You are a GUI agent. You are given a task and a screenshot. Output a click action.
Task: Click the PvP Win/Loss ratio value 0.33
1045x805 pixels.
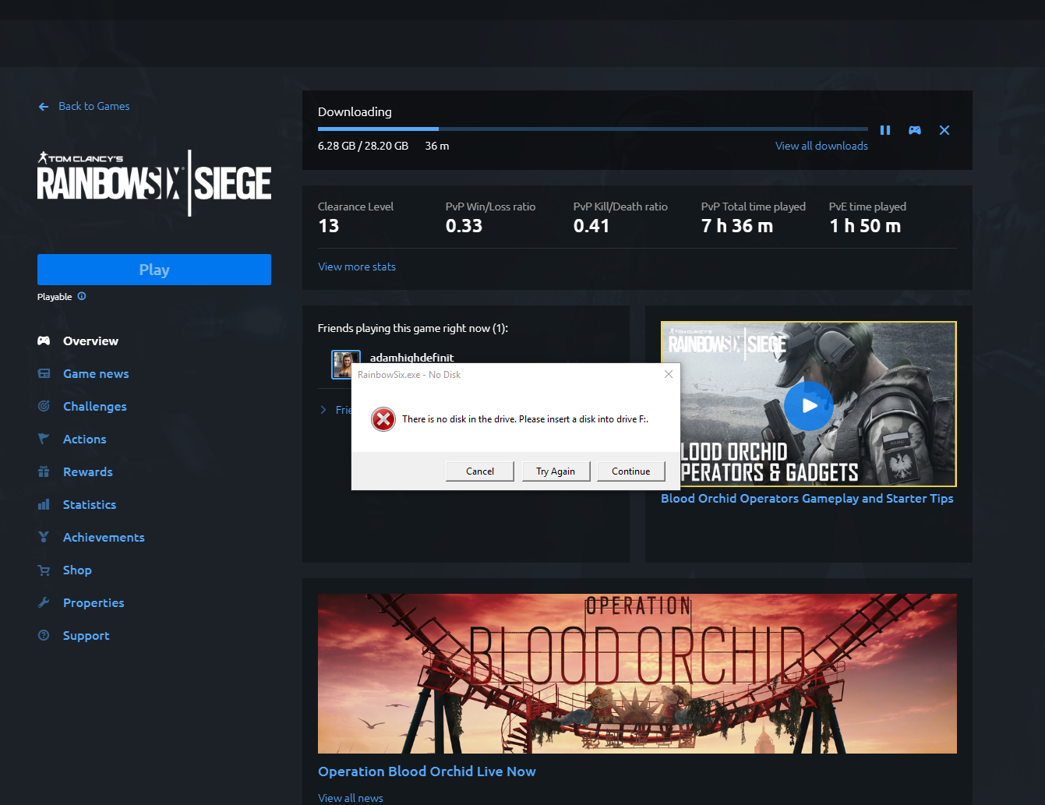464,226
